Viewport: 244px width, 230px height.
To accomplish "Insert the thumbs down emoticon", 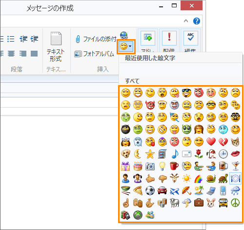I will [x=162, y=179].
